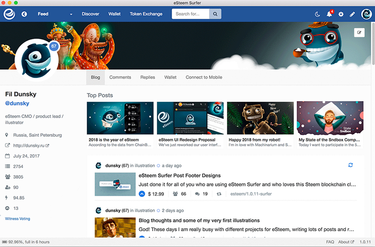Open notifications bell with badge
This screenshot has width=375, height=247.
click(330, 14)
